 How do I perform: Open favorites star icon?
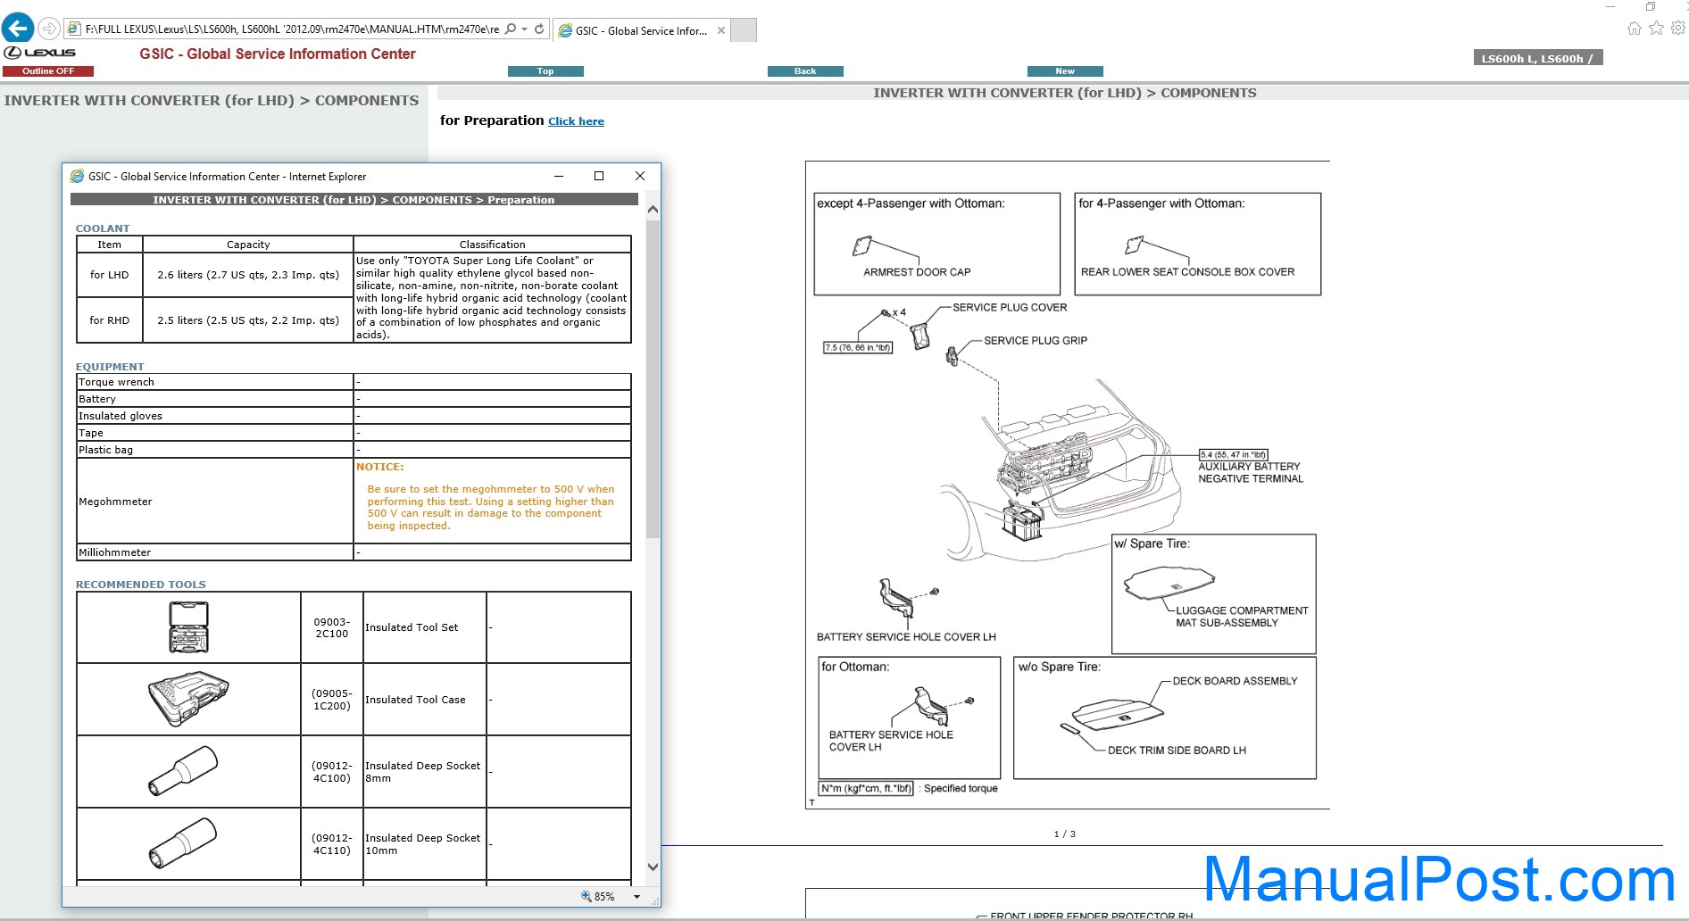tap(1656, 29)
